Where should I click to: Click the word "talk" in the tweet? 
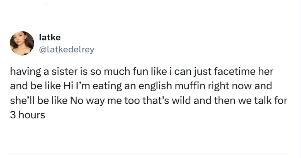[266, 101]
